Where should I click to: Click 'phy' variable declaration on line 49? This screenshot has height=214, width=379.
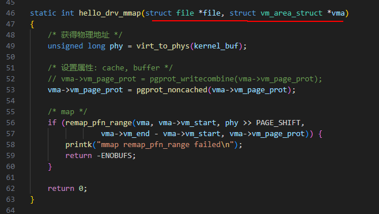tap(116, 46)
